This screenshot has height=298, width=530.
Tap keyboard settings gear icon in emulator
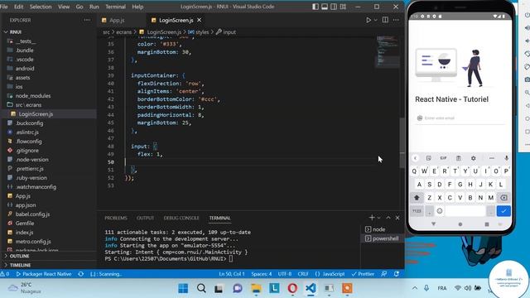click(x=473, y=158)
